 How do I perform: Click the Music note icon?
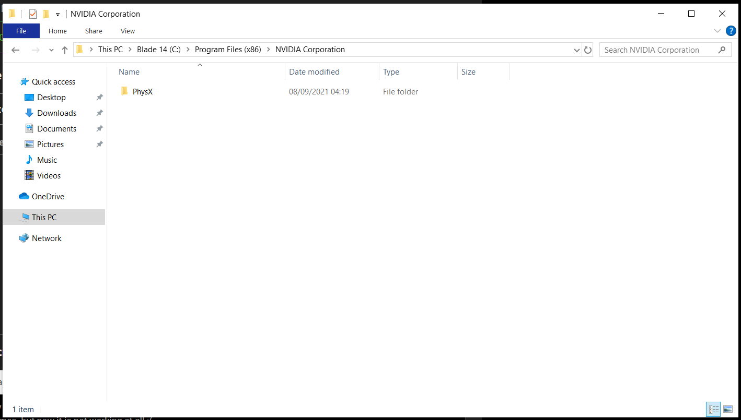pos(29,160)
